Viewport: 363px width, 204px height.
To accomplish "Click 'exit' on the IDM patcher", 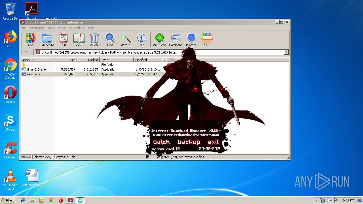I will coord(213,142).
